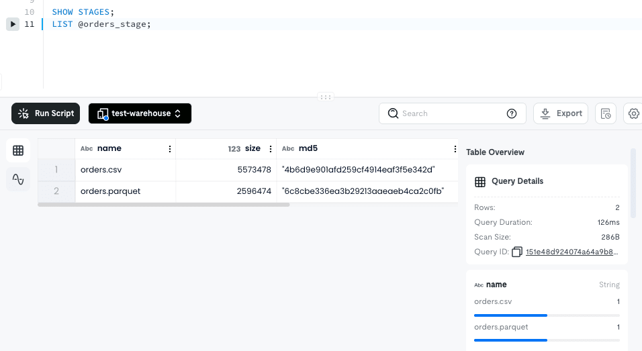Export the query results
The height and width of the screenshot is (351, 642).
click(561, 113)
